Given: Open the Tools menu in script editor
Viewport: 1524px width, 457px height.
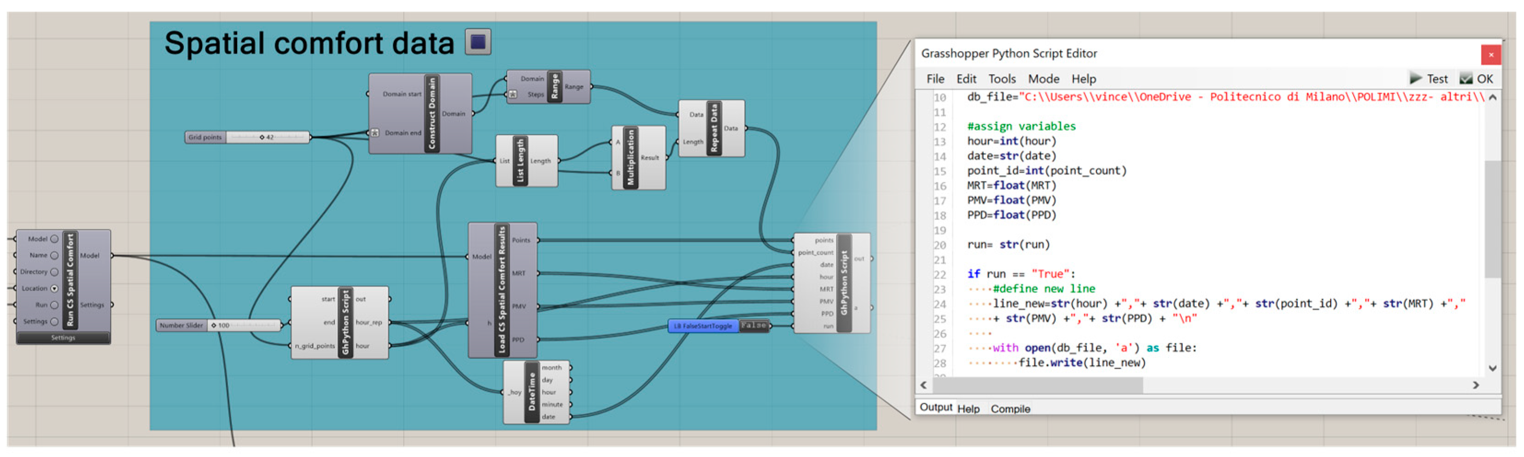Looking at the screenshot, I should pos(1002,79).
